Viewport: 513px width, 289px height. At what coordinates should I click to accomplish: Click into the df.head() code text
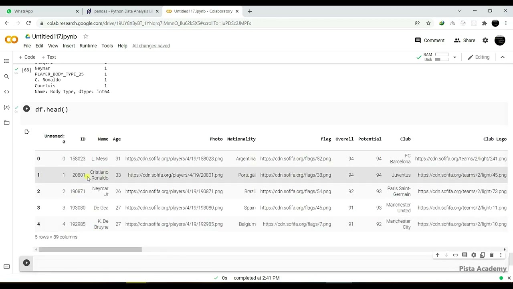pos(52,109)
